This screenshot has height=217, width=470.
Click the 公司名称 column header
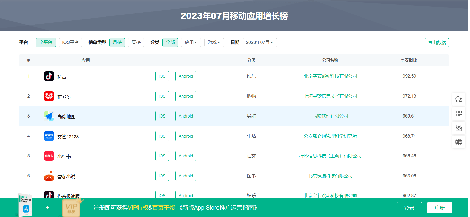330,60
